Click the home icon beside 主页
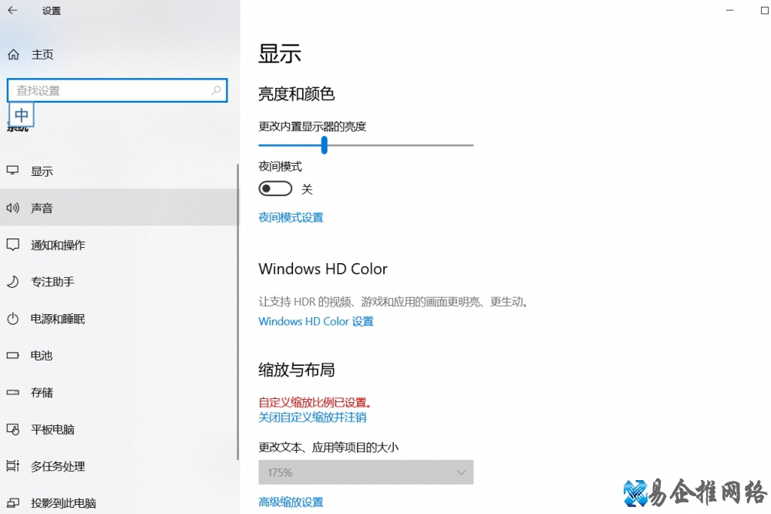The height and width of the screenshot is (514, 771). coord(12,55)
